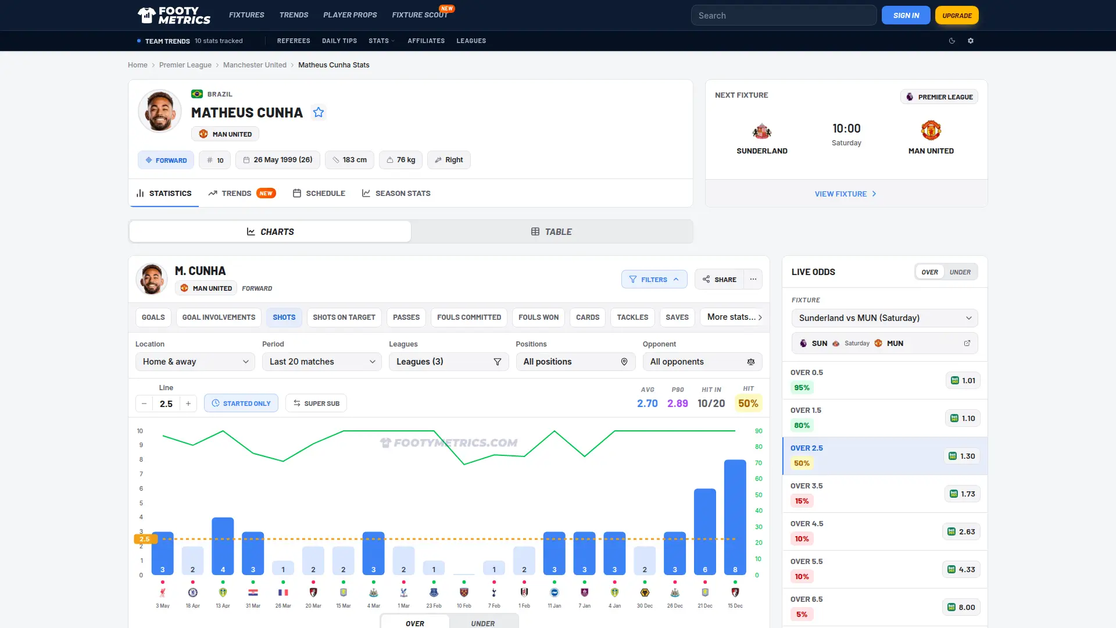Switch view to Charts
This screenshot has width=1116, height=628.
(x=270, y=231)
